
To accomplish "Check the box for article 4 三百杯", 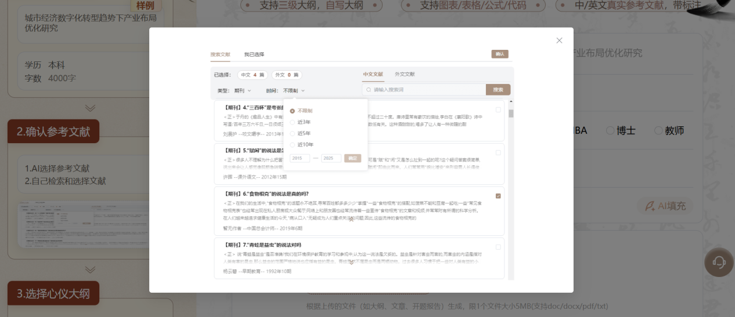I will [x=498, y=110].
